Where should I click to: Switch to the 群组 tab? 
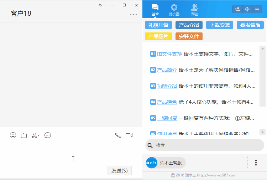coord(195,10)
